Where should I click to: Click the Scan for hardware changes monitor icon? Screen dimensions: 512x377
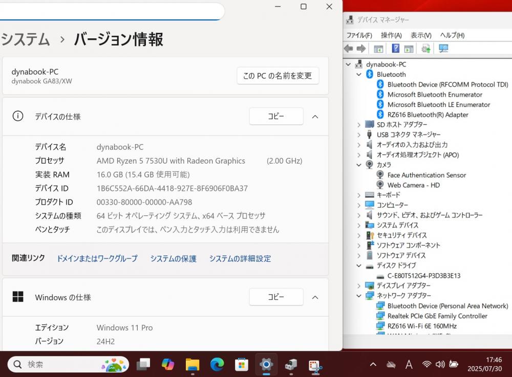(x=443, y=49)
